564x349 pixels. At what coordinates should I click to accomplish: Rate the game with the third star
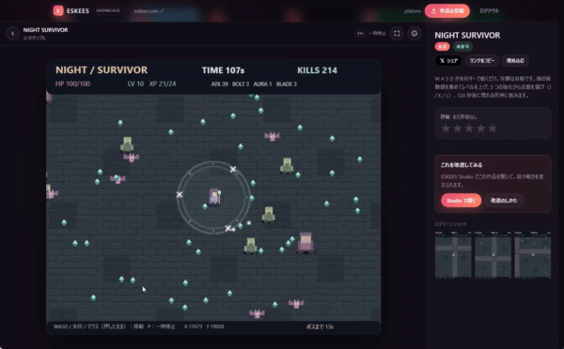coord(469,129)
